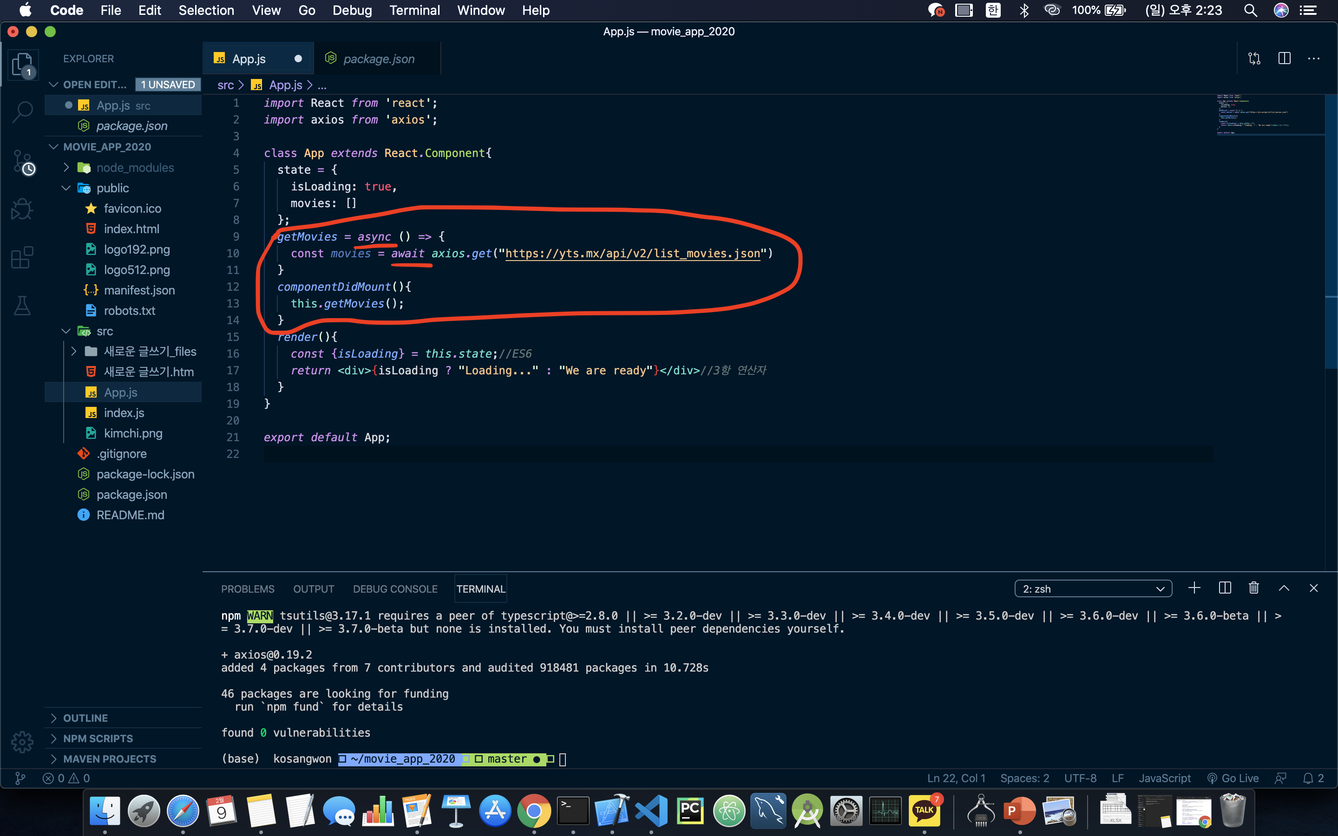Click the yts.mx API URL link in code
The width and height of the screenshot is (1338, 836).
click(x=632, y=253)
